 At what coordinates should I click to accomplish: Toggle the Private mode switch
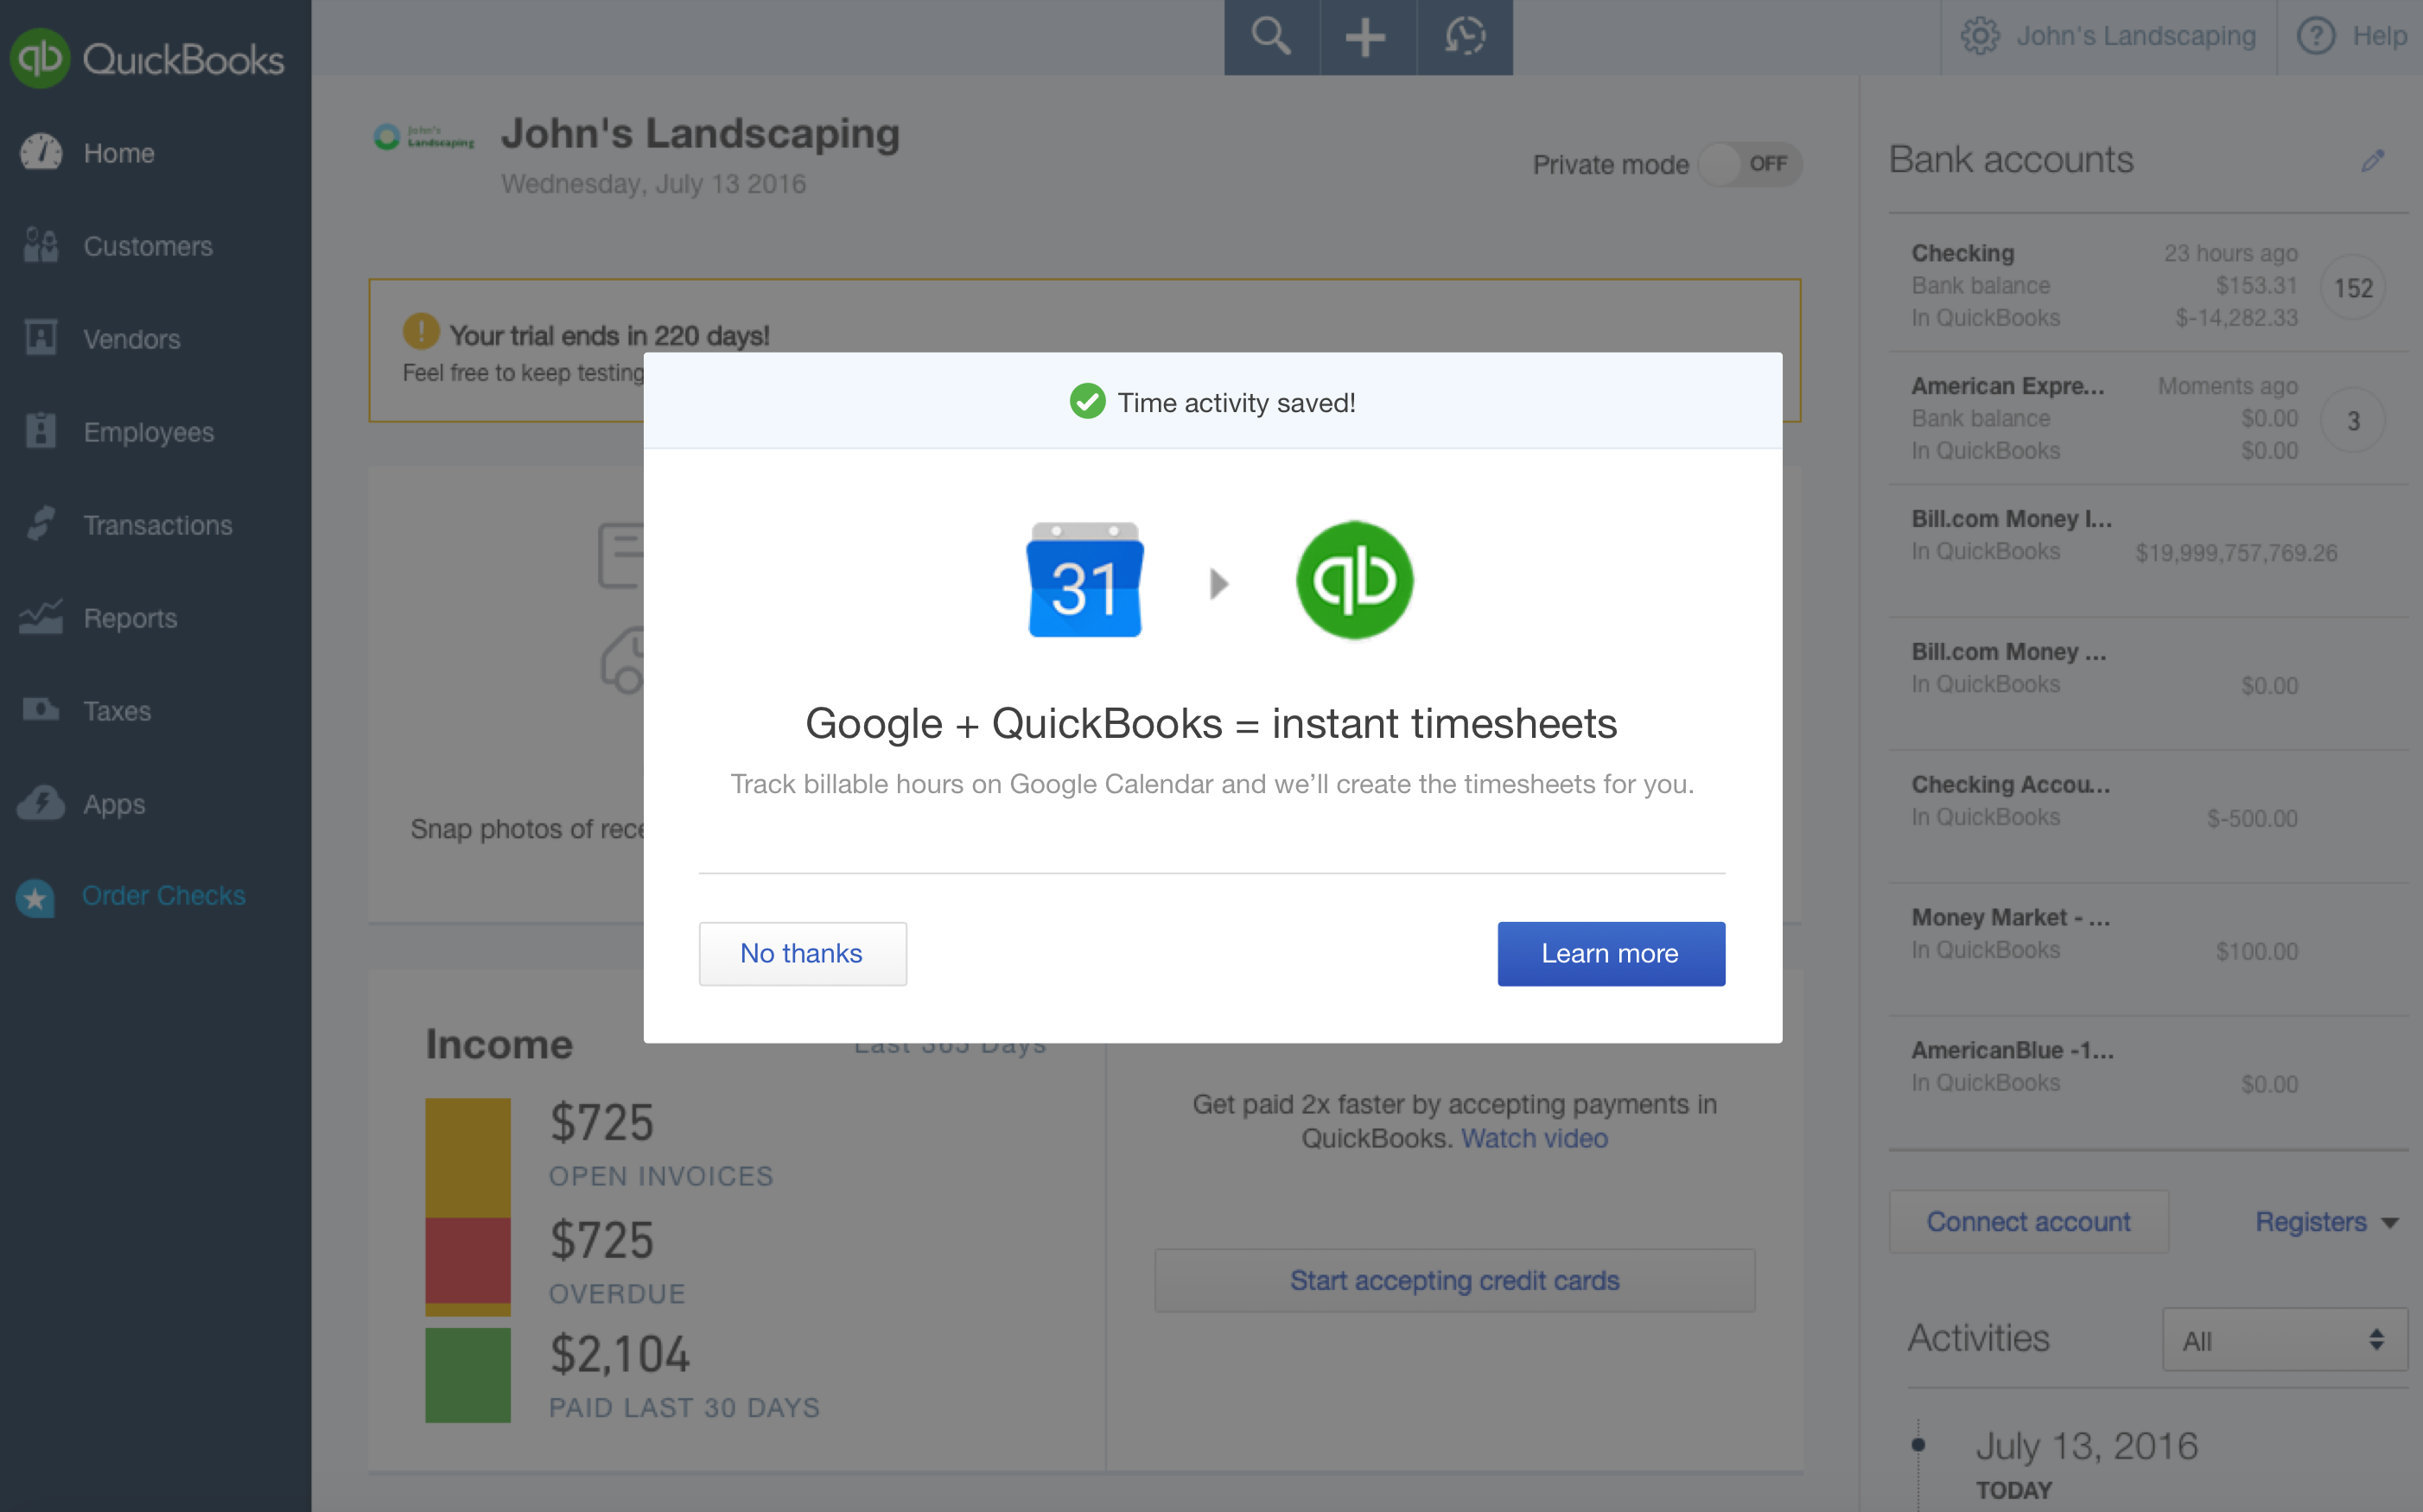click(1750, 164)
